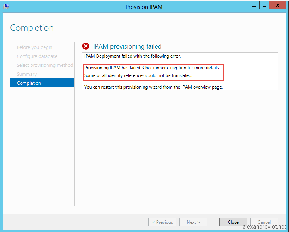The height and width of the screenshot is (232, 289).
Task: Maximize the Provision IPAM window
Action: (x=264, y=5)
